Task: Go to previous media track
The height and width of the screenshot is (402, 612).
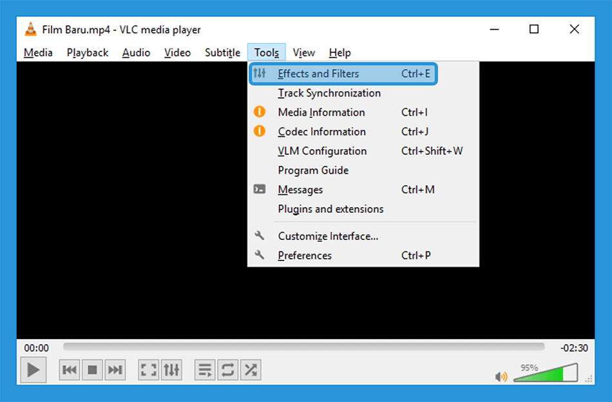Action: pos(70,370)
